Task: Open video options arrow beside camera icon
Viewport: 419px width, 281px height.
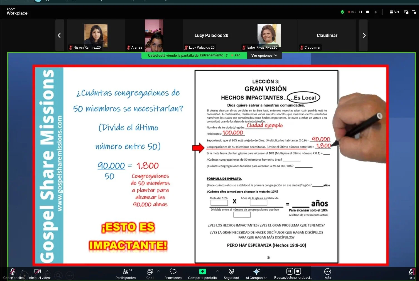Action: [x=47, y=271]
